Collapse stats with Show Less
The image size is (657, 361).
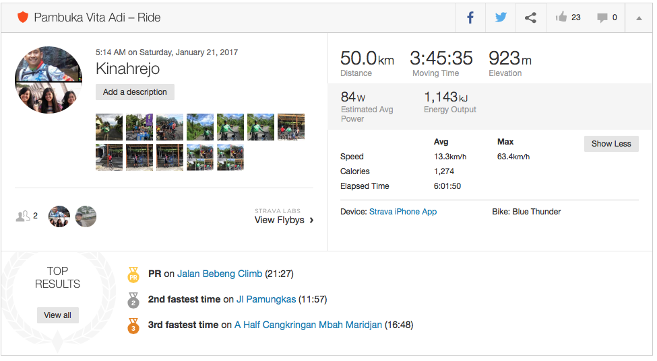point(611,144)
